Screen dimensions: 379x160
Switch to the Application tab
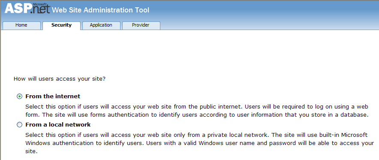[x=101, y=25]
